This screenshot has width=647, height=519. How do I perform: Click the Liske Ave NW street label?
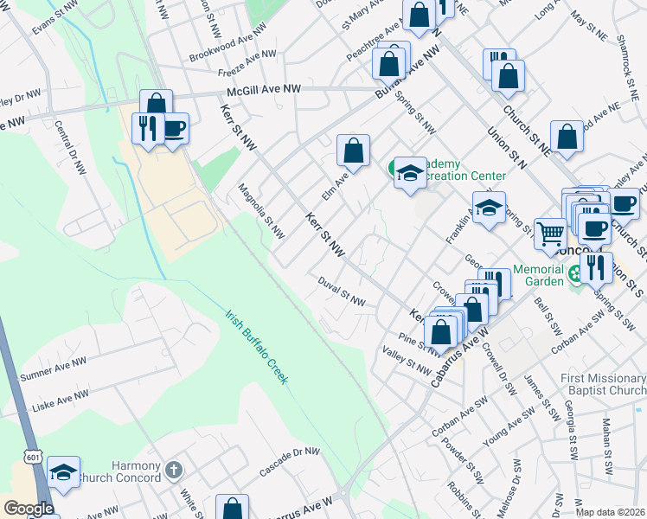[x=61, y=400]
